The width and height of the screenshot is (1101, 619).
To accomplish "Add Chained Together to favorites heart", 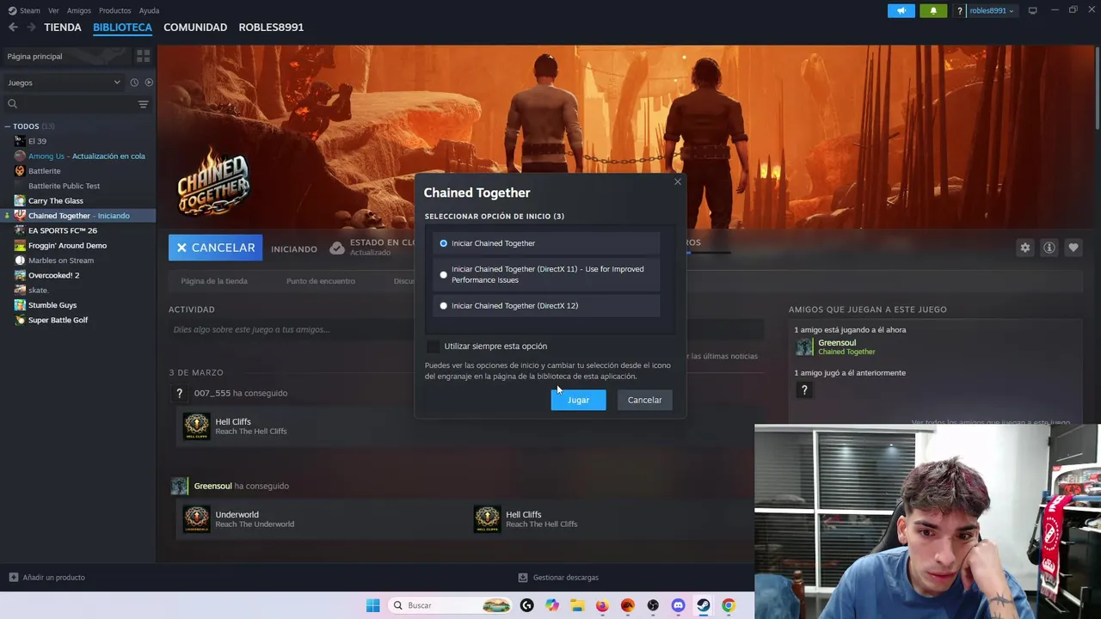I will [1073, 248].
